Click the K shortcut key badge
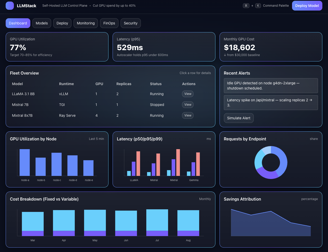The image size is (328, 252). pos(258,6)
